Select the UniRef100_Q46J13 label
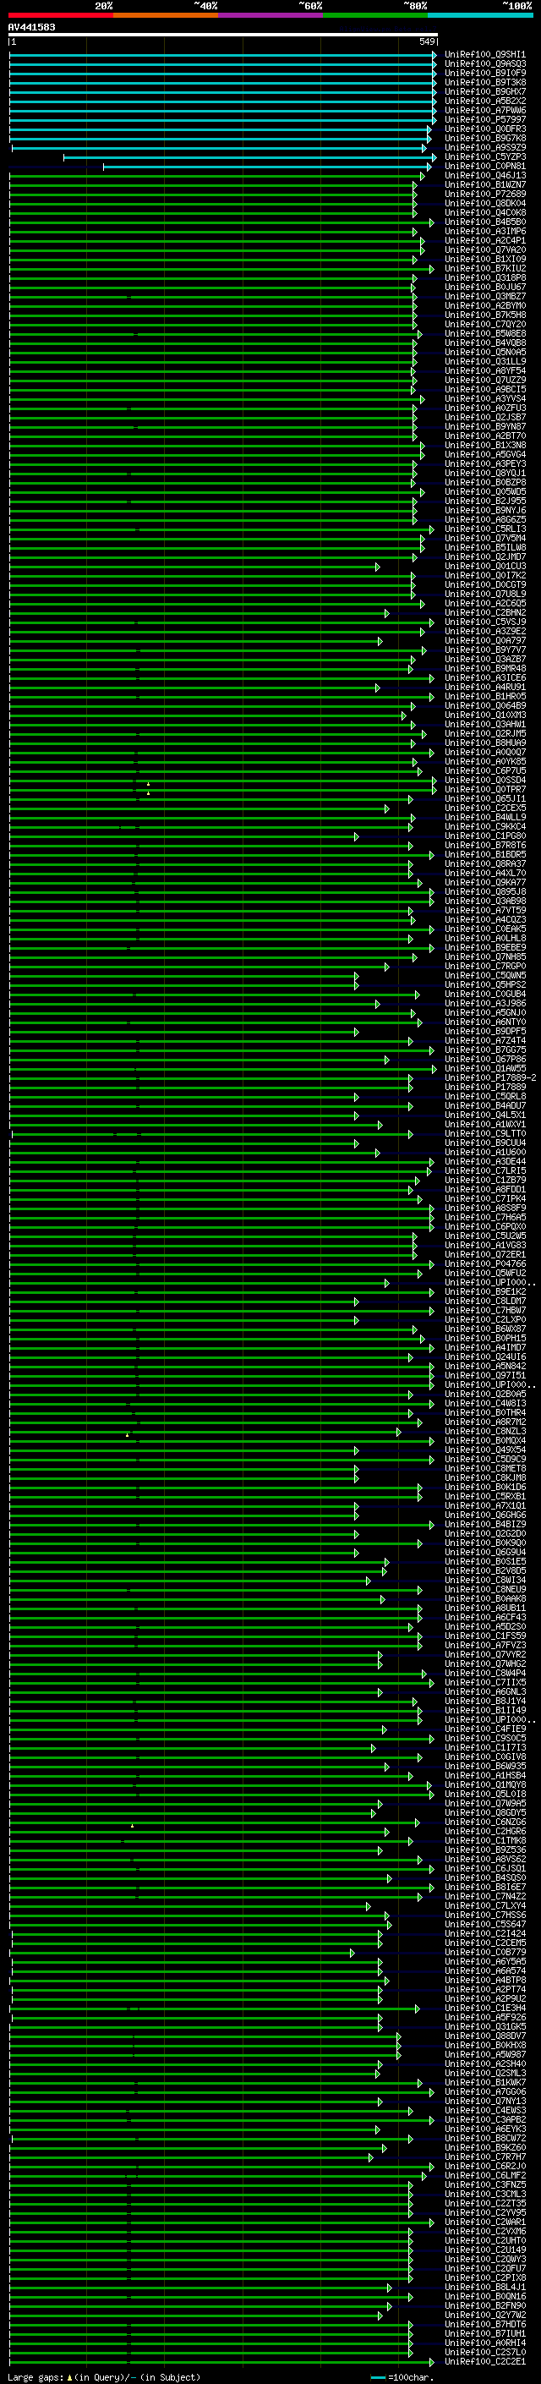The width and height of the screenshot is (541, 2384). (484, 176)
